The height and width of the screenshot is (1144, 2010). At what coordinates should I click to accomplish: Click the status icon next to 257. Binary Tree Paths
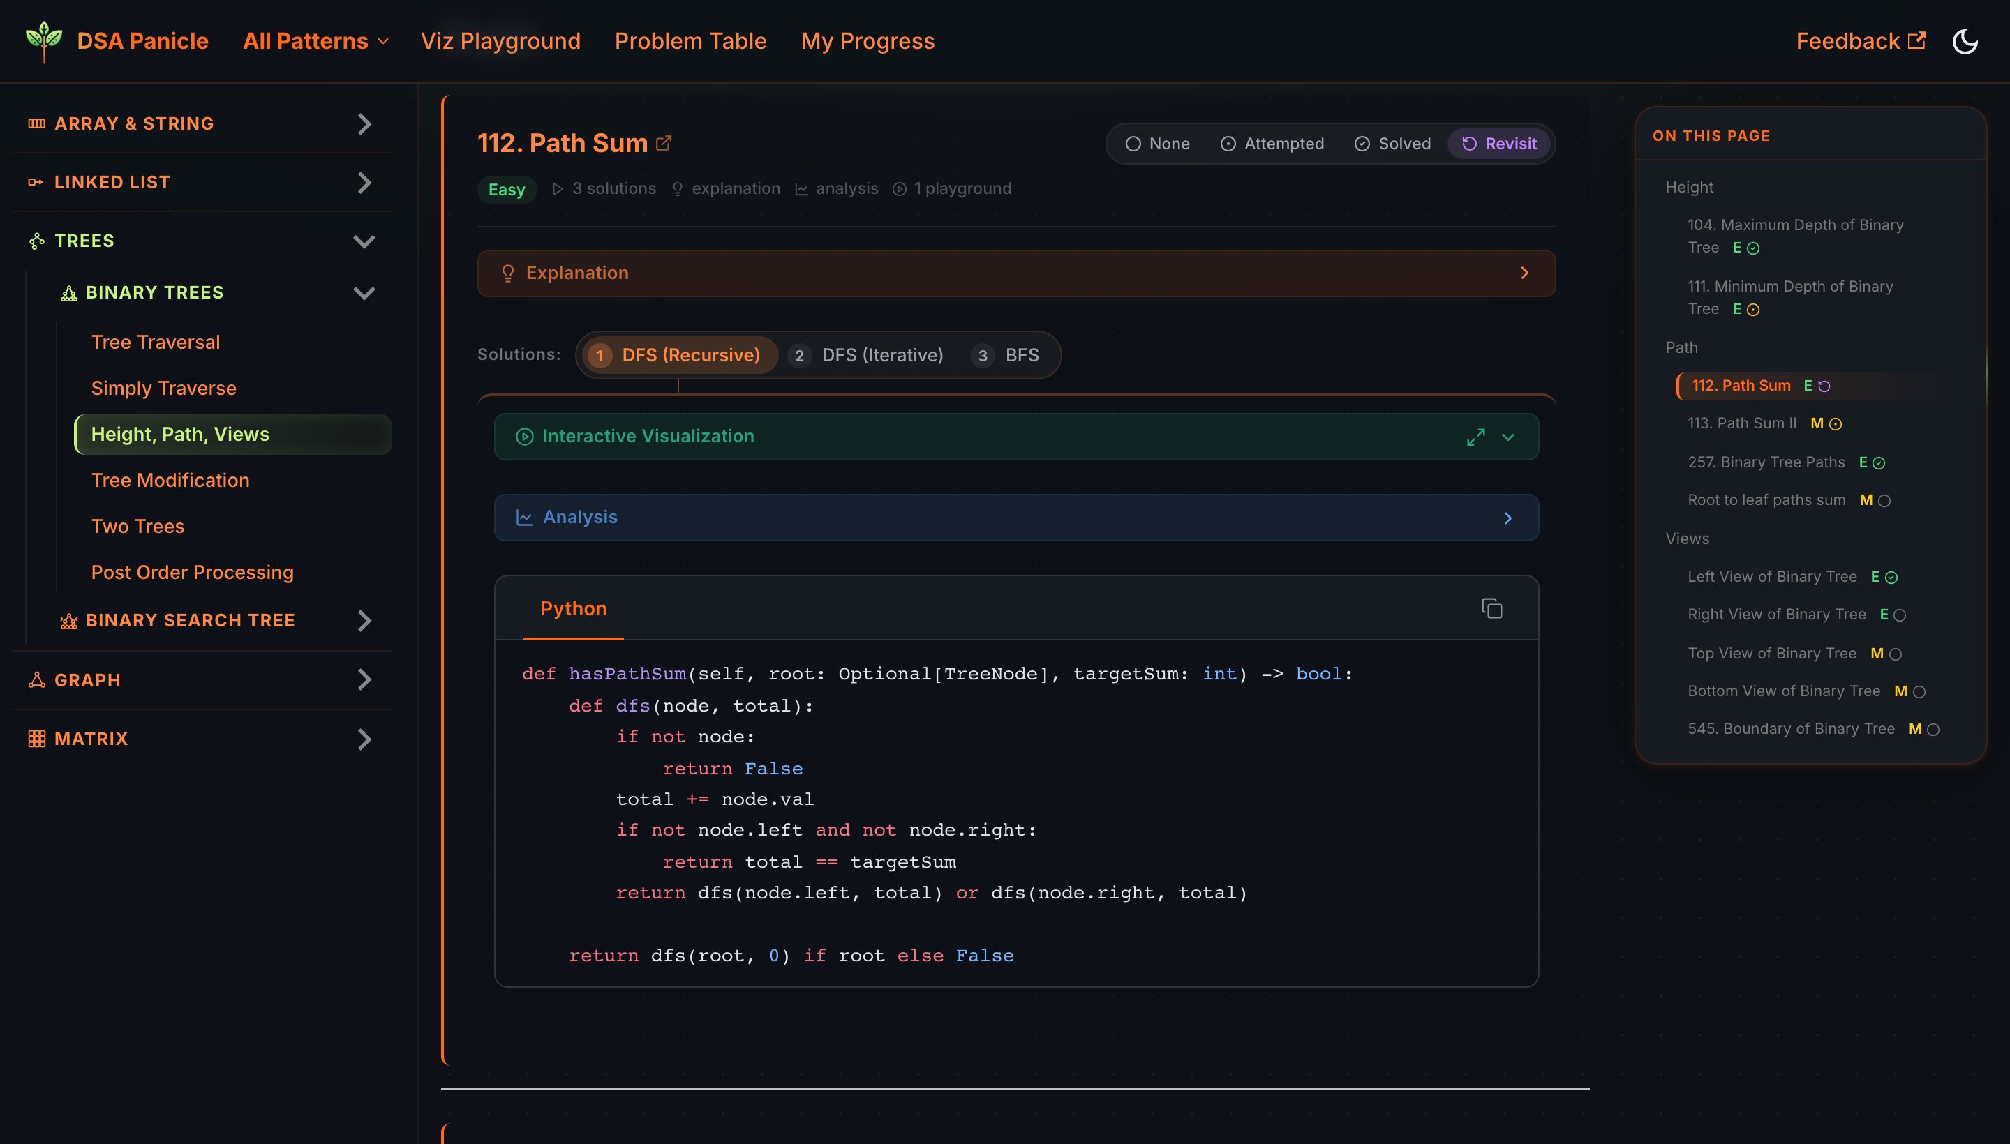pos(1879,462)
